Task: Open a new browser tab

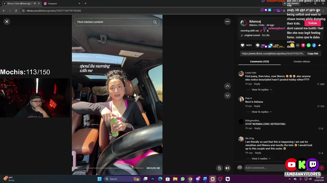Action: (85, 4)
